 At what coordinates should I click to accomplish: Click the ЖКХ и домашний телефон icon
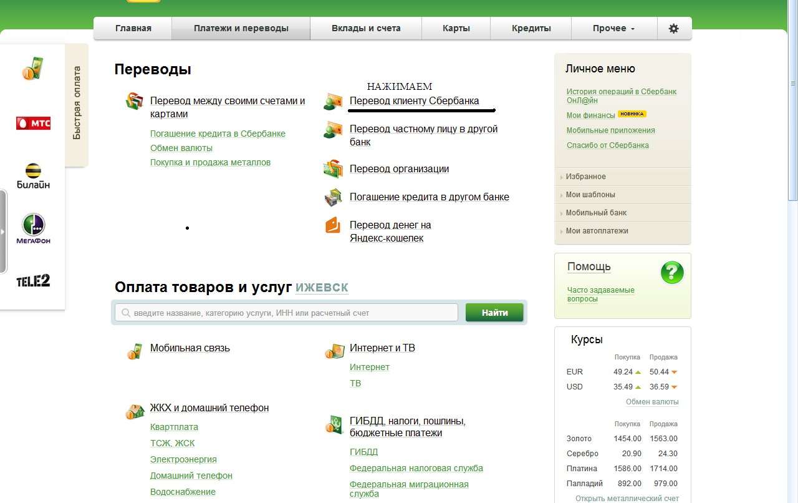point(135,411)
